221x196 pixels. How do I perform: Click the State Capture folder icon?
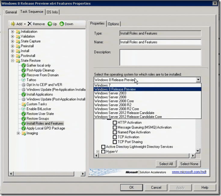(18, 41)
